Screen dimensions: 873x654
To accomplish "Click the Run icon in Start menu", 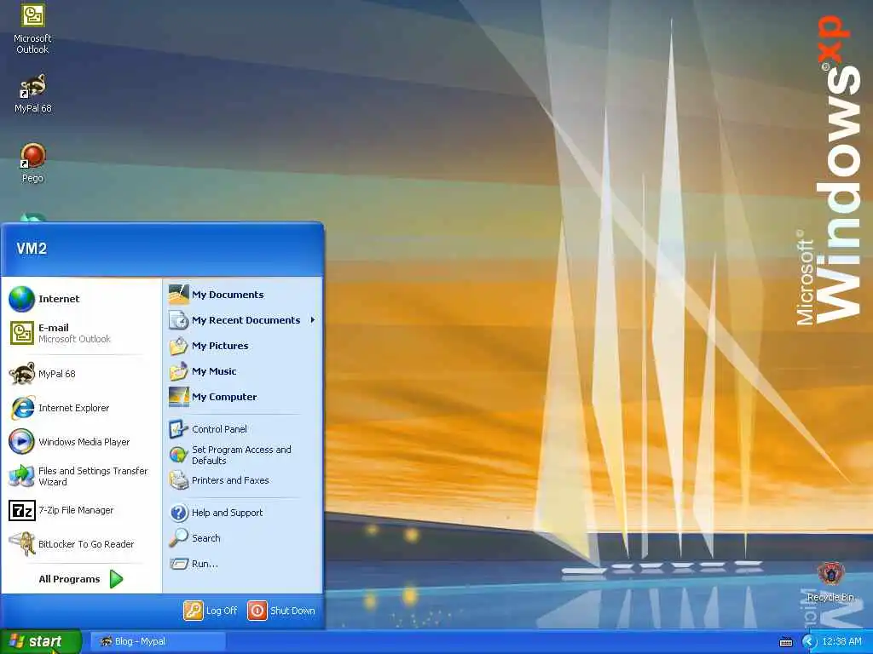I will click(x=179, y=564).
